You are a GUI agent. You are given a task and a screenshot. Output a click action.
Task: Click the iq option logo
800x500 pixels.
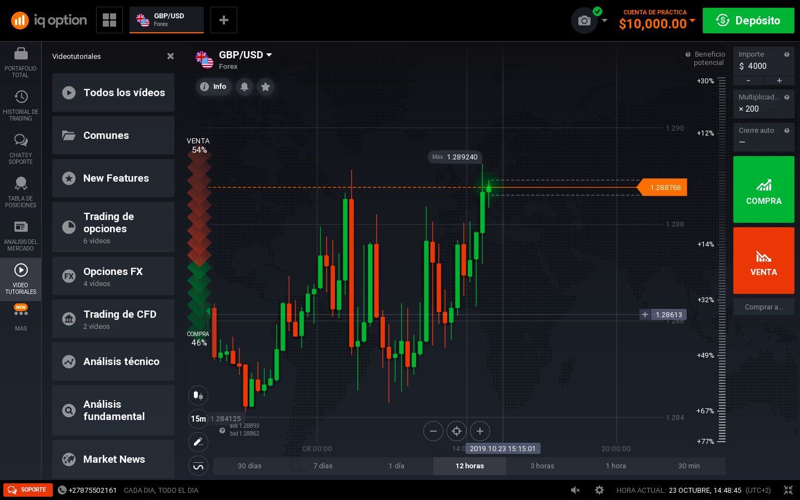point(49,21)
